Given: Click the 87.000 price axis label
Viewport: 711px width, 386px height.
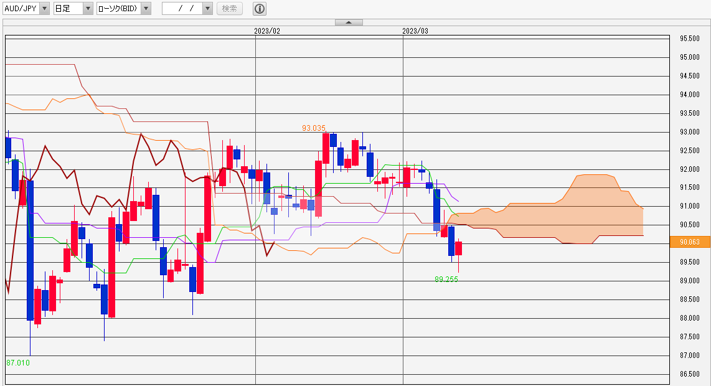Looking at the screenshot, I should click(x=690, y=355).
